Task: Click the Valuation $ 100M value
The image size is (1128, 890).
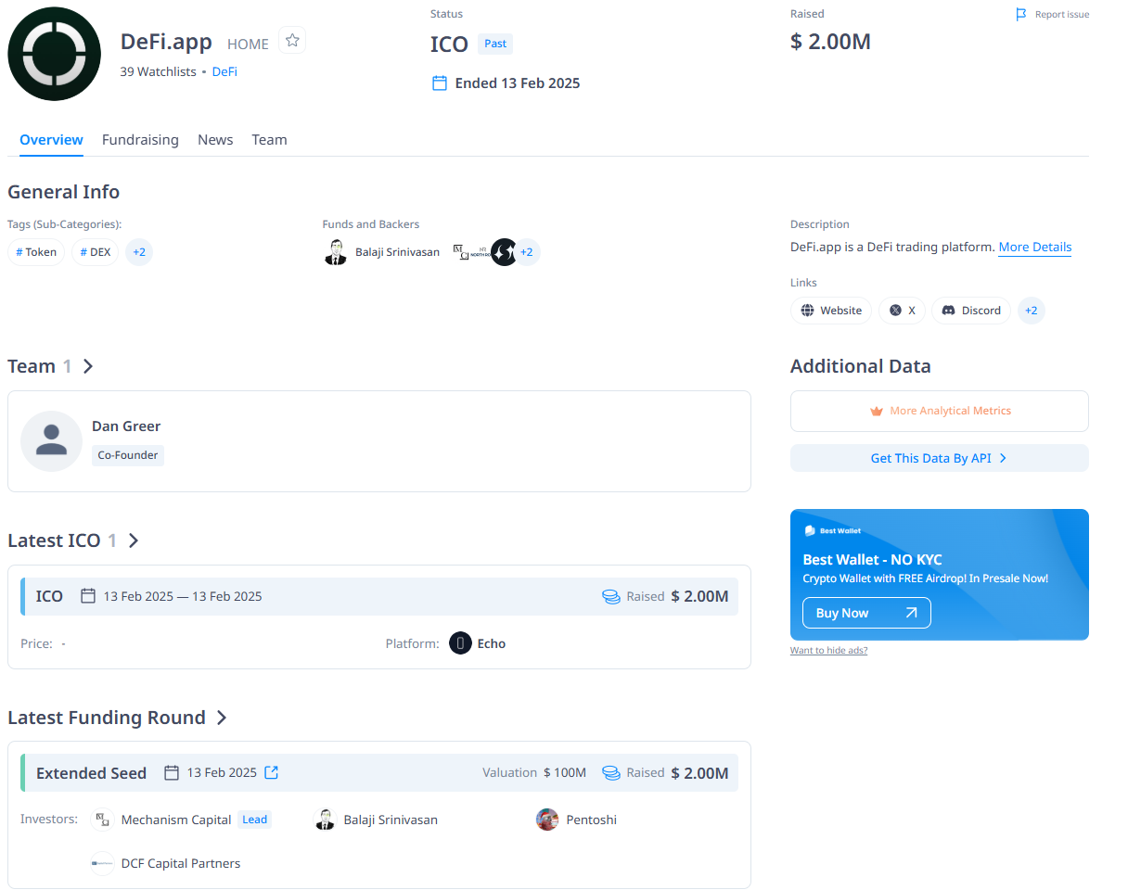Action: click(x=565, y=773)
